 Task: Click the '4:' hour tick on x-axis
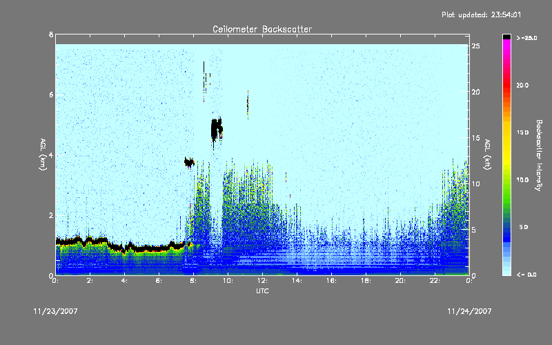[125, 281]
